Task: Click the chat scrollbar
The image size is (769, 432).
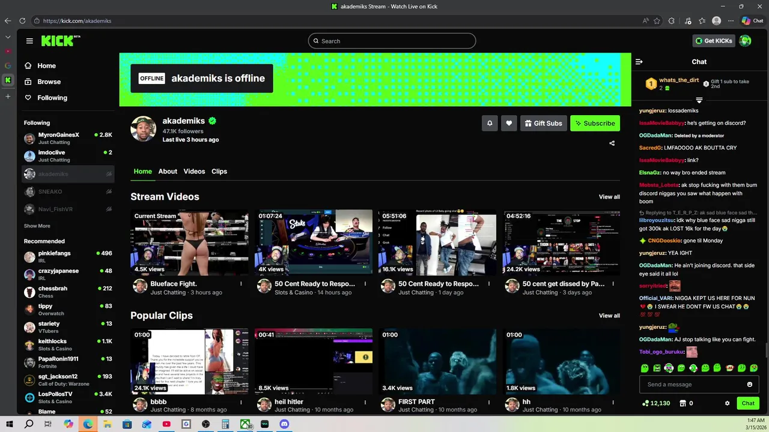Action: [x=766, y=350]
